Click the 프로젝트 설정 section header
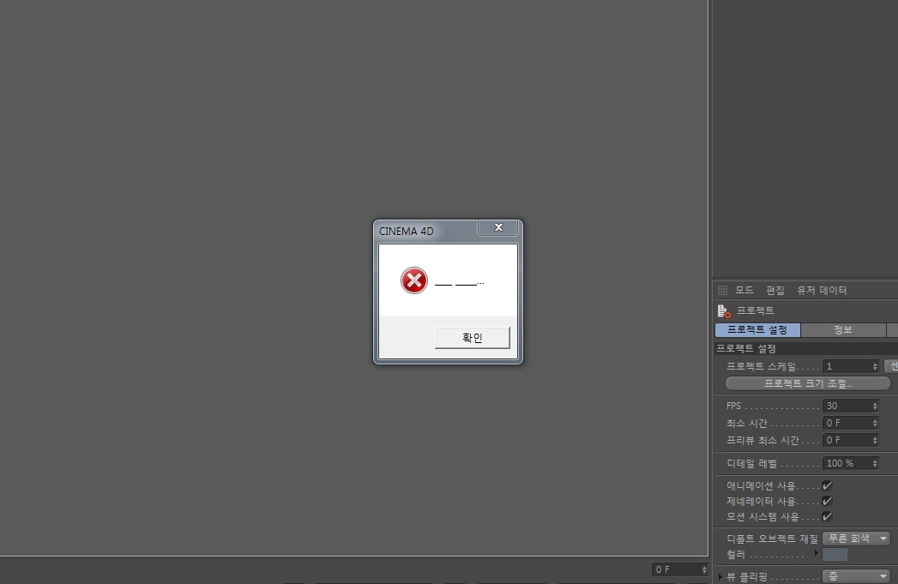The width and height of the screenshot is (898, 584). pyautogui.click(x=806, y=348)
